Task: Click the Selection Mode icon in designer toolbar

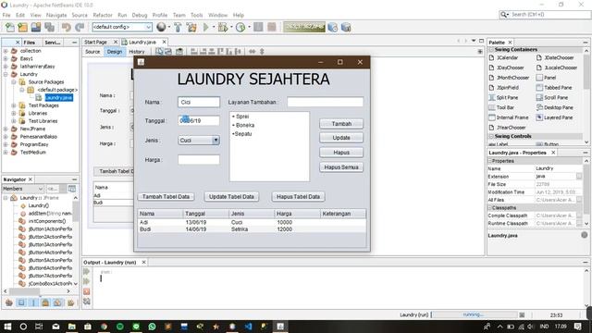Action: (159, 52)
